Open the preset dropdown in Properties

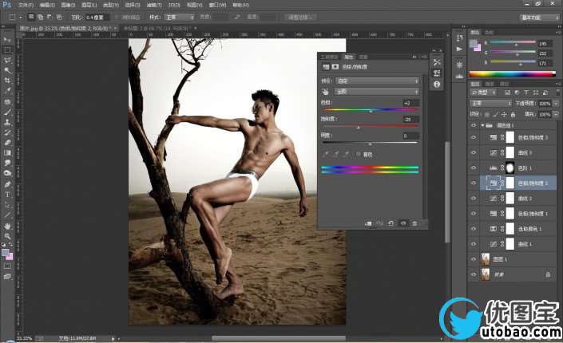coord(377,81)
